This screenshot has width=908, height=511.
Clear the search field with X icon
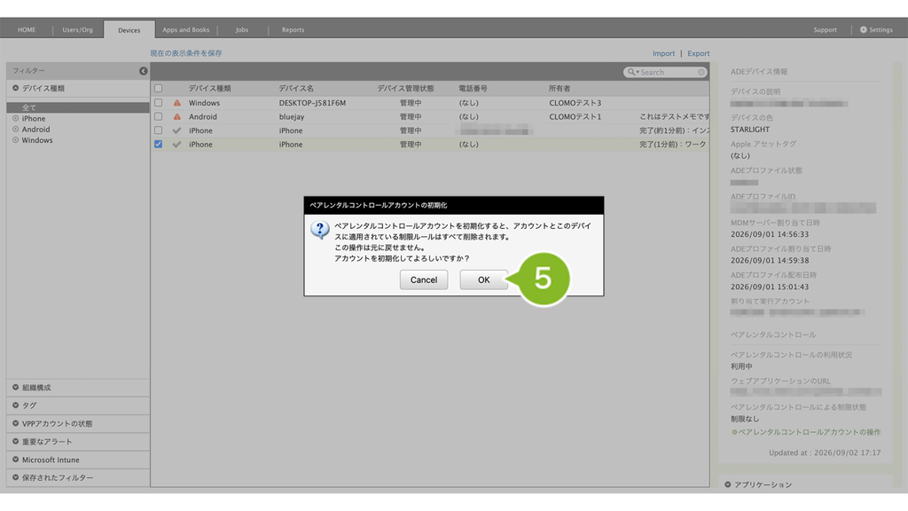coord(701,73)
